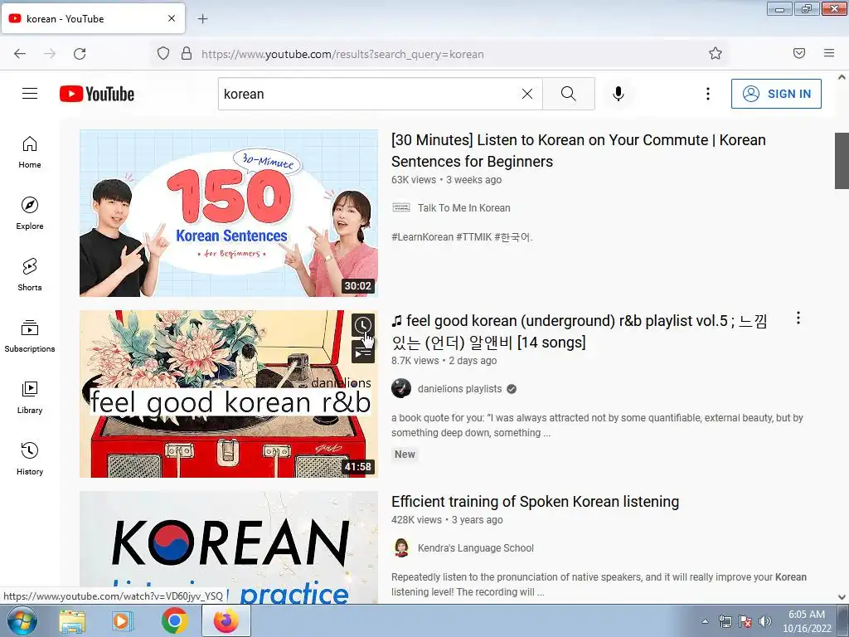Screen dimensions: 849x637
Task: Open the YouTube hamburger guide menu
Action: [x=30, y=94]
